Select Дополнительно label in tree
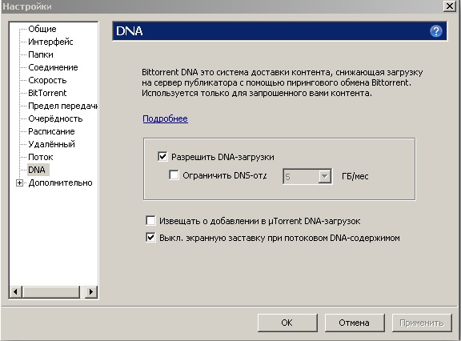Image resolution: width=461 pixels, height=341 pixels. point(60,183)
